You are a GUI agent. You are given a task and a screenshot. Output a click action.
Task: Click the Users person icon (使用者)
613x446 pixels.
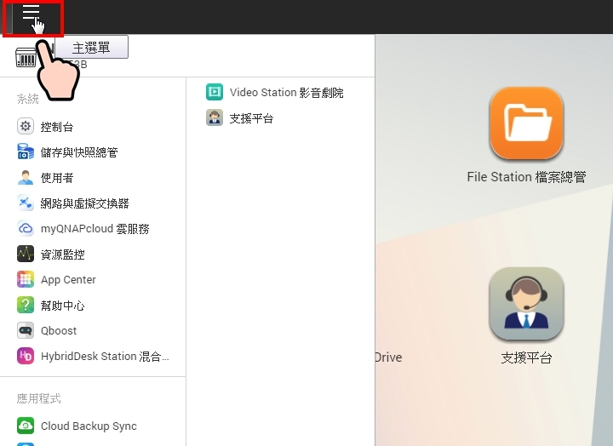(x=26, y=177)
